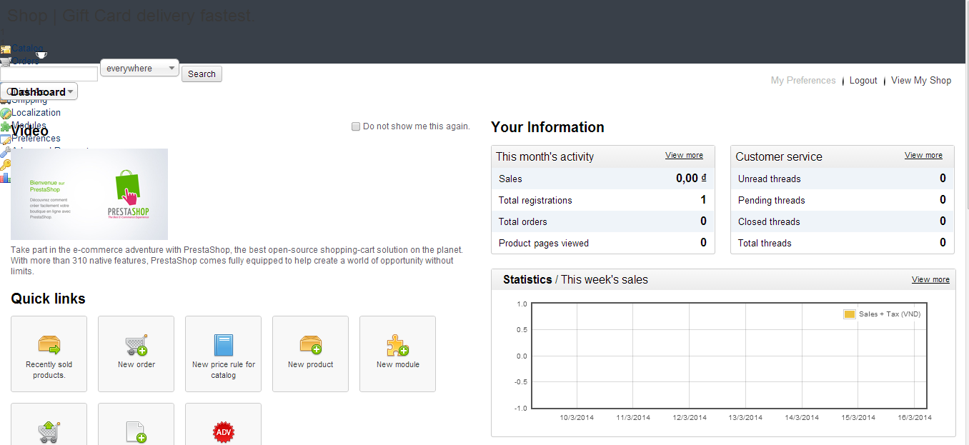Click the yellow Sales + Tax legend swatch
This screenshot has width=969, height=445.
tap(850, 314)
